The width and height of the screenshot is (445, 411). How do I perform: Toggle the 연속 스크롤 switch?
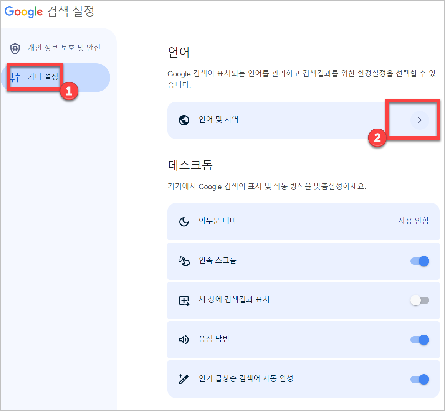[x=419, y=261]
